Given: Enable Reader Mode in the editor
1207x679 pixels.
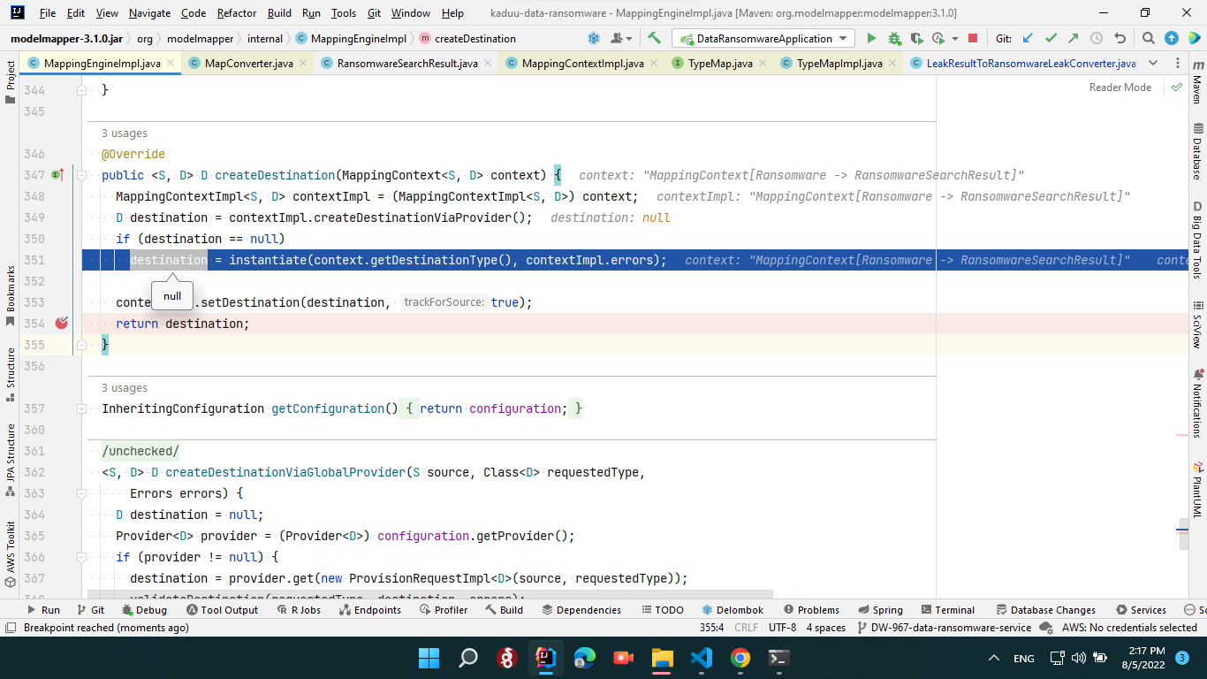Looking at the screenshot, I should click(1120, 87).
